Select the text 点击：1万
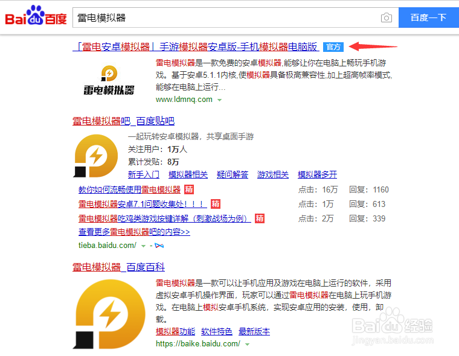 (316, 204)
